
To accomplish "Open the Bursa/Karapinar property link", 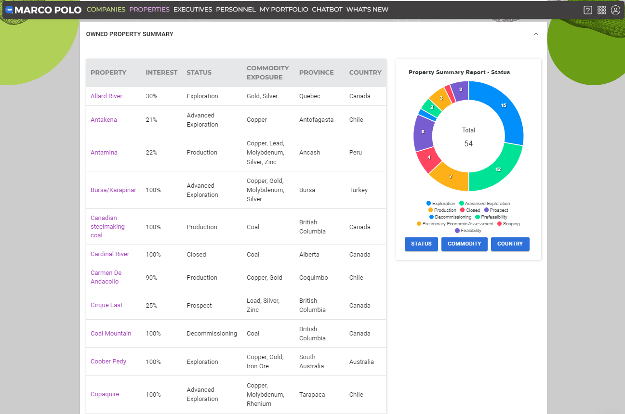I will (x=113, y=190).
